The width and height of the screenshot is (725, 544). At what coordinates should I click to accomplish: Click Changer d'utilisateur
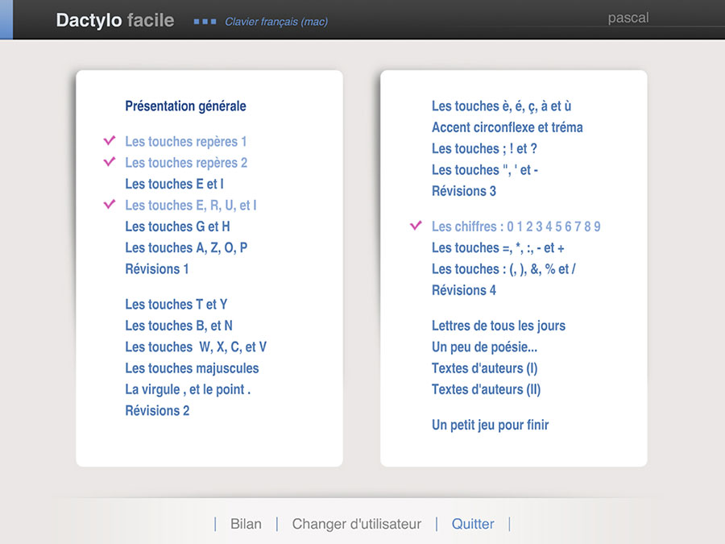(356, 524)
